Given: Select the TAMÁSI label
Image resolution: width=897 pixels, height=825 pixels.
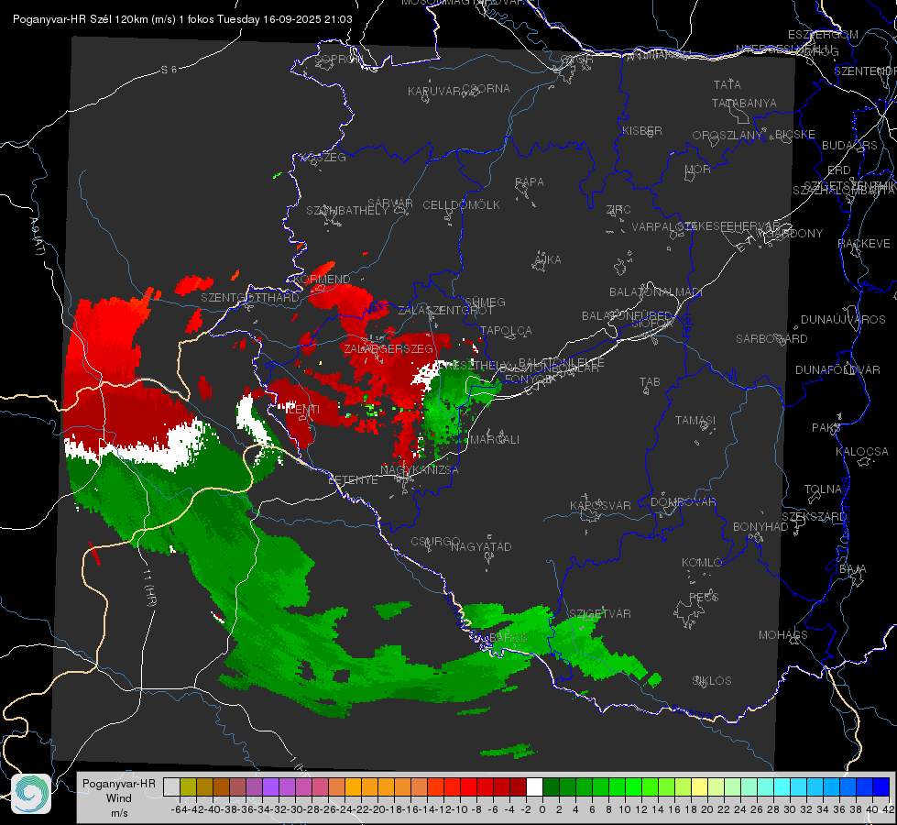Looking at the screenshot, I should click(x=695, y=420).
